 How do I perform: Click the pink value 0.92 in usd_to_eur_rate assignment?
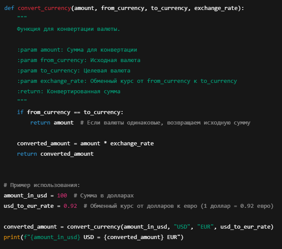point(70,206)
